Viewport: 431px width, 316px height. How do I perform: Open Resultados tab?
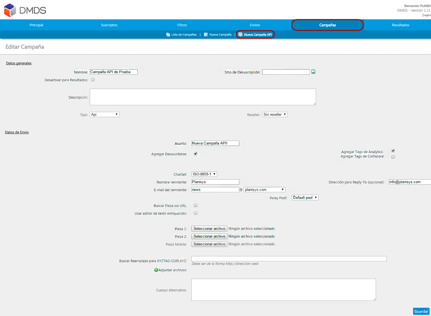coord(400,25)
